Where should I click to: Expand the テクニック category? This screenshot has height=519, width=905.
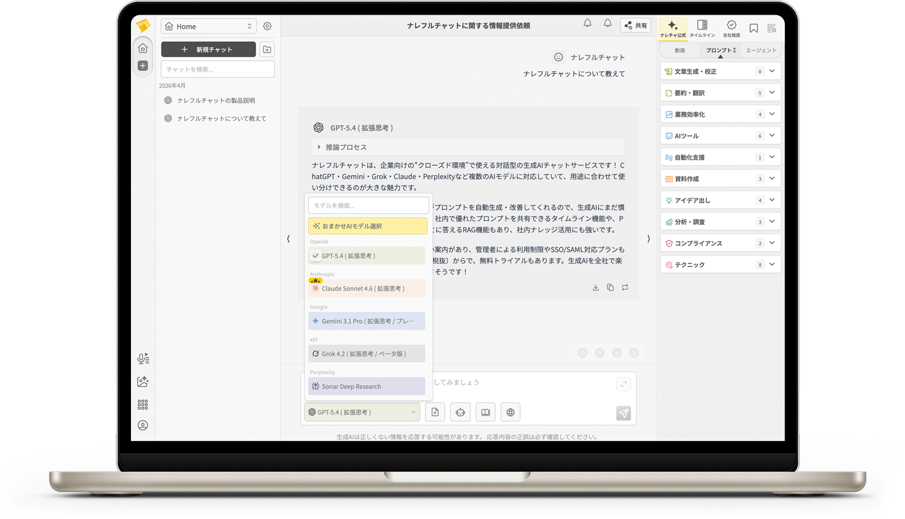(x=720, y=265)
